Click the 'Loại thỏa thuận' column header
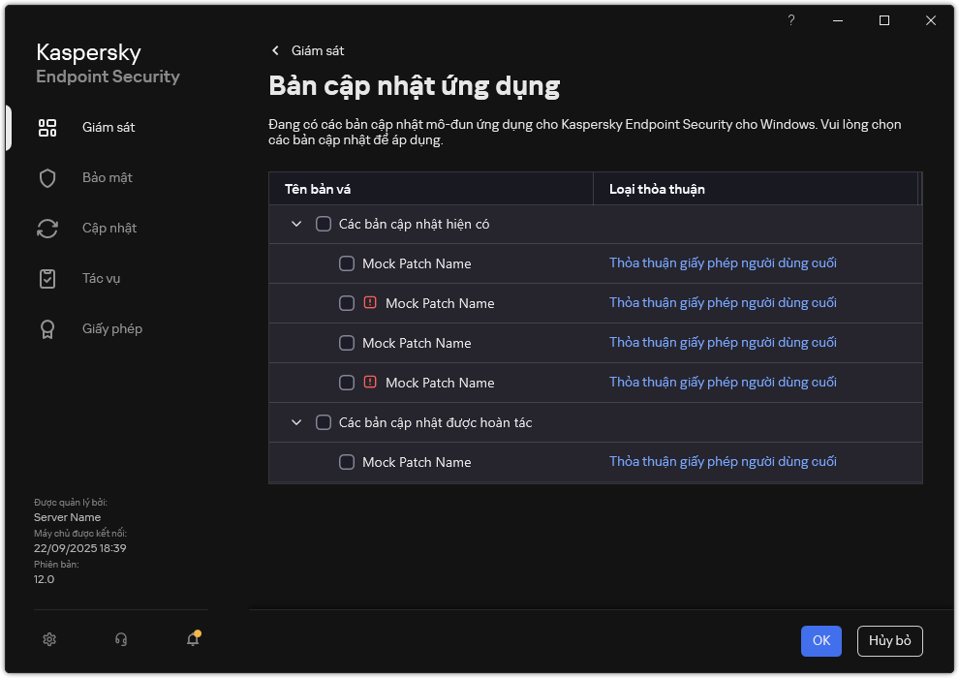This screenshot has height=678, width=959. pos(657,189)
